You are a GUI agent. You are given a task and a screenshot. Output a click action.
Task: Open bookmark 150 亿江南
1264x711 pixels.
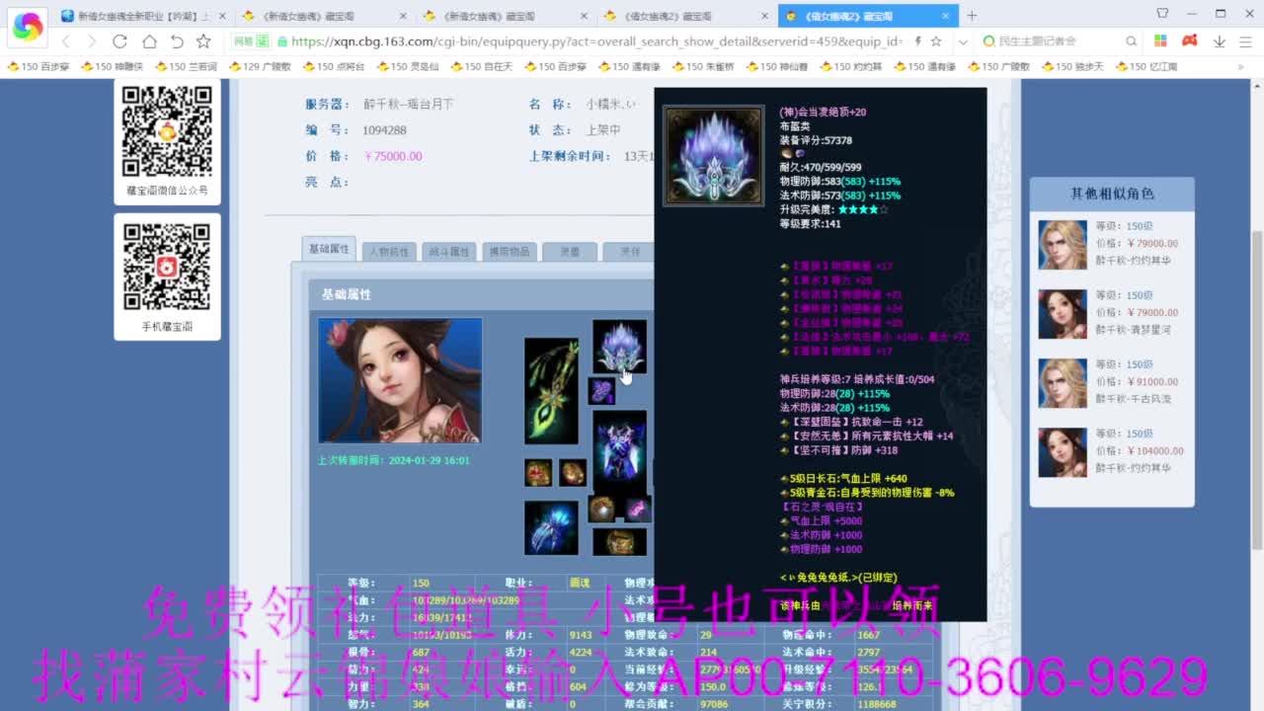(x=1146, y=66)
